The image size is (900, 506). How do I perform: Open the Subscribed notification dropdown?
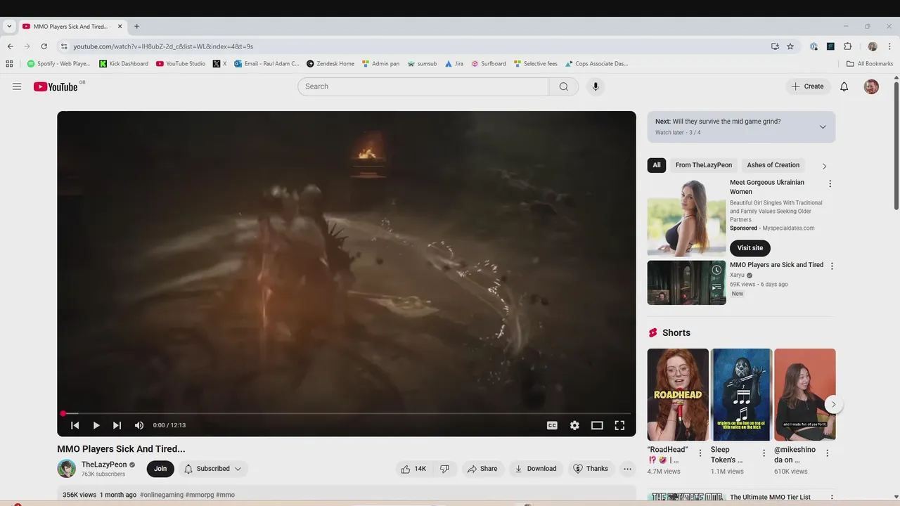[213, 469]
